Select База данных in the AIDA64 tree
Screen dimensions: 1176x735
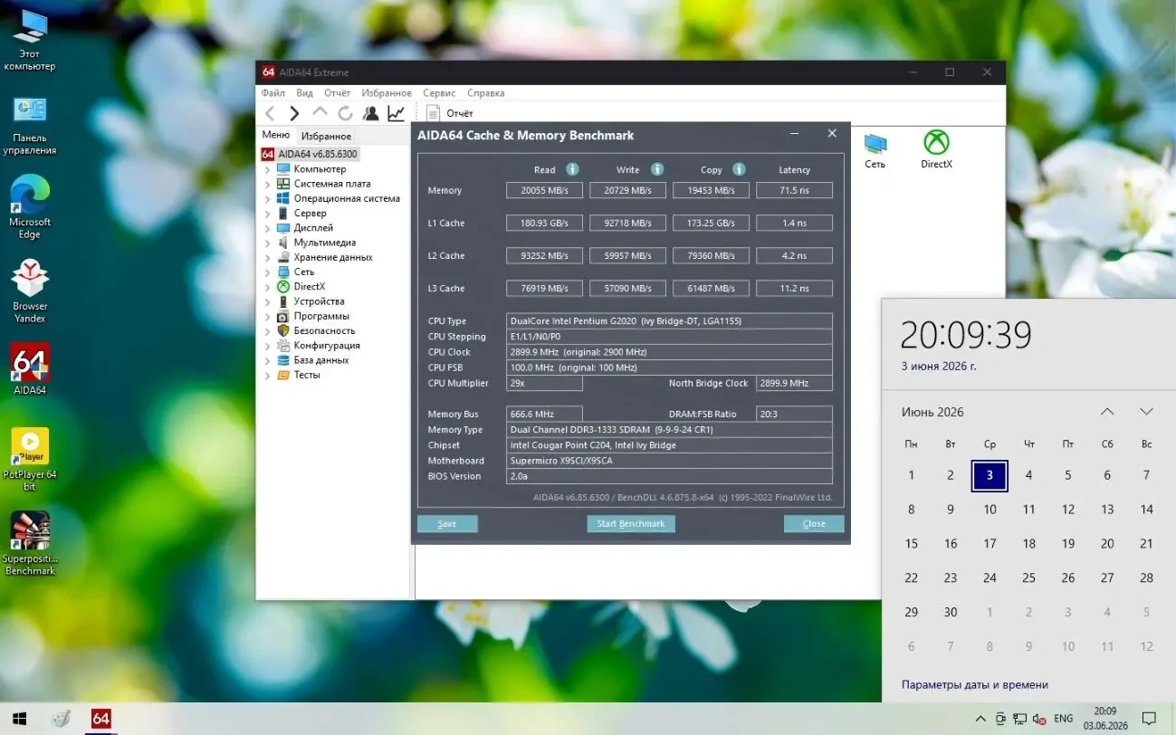coord(322,360)
